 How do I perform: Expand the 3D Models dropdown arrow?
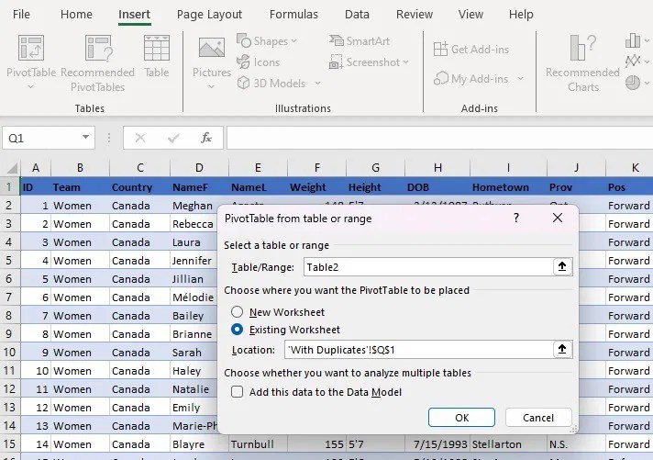[317, 83]
